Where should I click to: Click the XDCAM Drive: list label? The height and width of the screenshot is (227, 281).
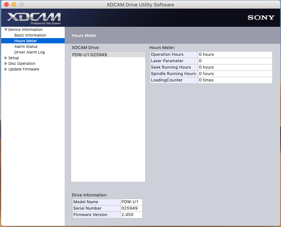click(x=86, y=48)
